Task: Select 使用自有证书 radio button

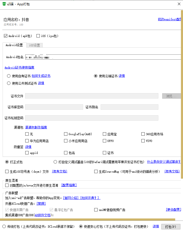Action: [x=9, y=76]
